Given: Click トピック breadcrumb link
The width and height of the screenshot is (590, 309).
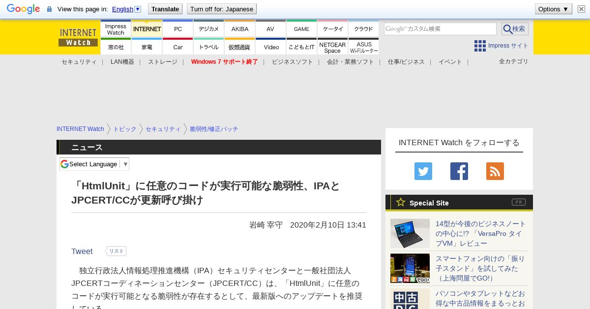Looking at the screenshot, I should tap(125, 129).
